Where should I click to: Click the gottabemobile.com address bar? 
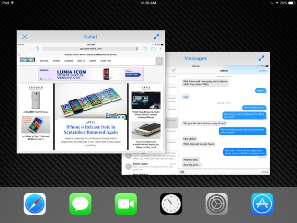[x=91, y=49]
